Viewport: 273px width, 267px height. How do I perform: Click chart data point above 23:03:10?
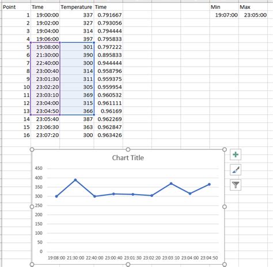click(171, 184)
